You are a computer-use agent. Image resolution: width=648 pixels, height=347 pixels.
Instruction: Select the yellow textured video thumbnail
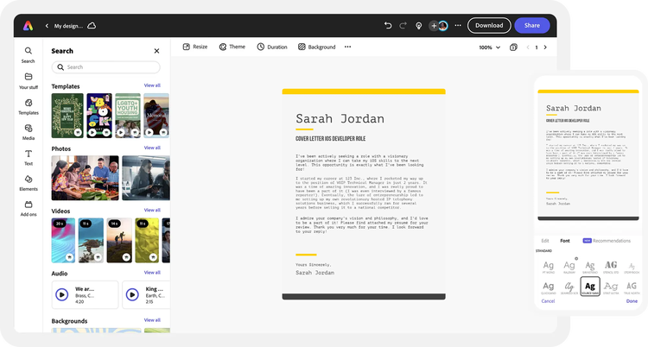[147, 241]
